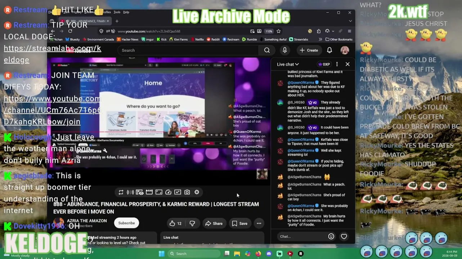Viewport: 462px width, 259px height.
Task: Open the Restream app on the taskbar
Action: click(x=301, y=254)
